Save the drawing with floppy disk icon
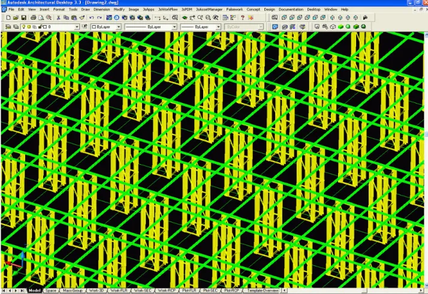The width and height of the screenshot is (428, 294). 24,18
